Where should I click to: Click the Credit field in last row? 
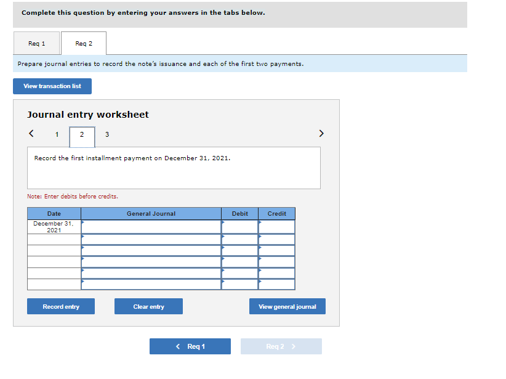[276, 284]
